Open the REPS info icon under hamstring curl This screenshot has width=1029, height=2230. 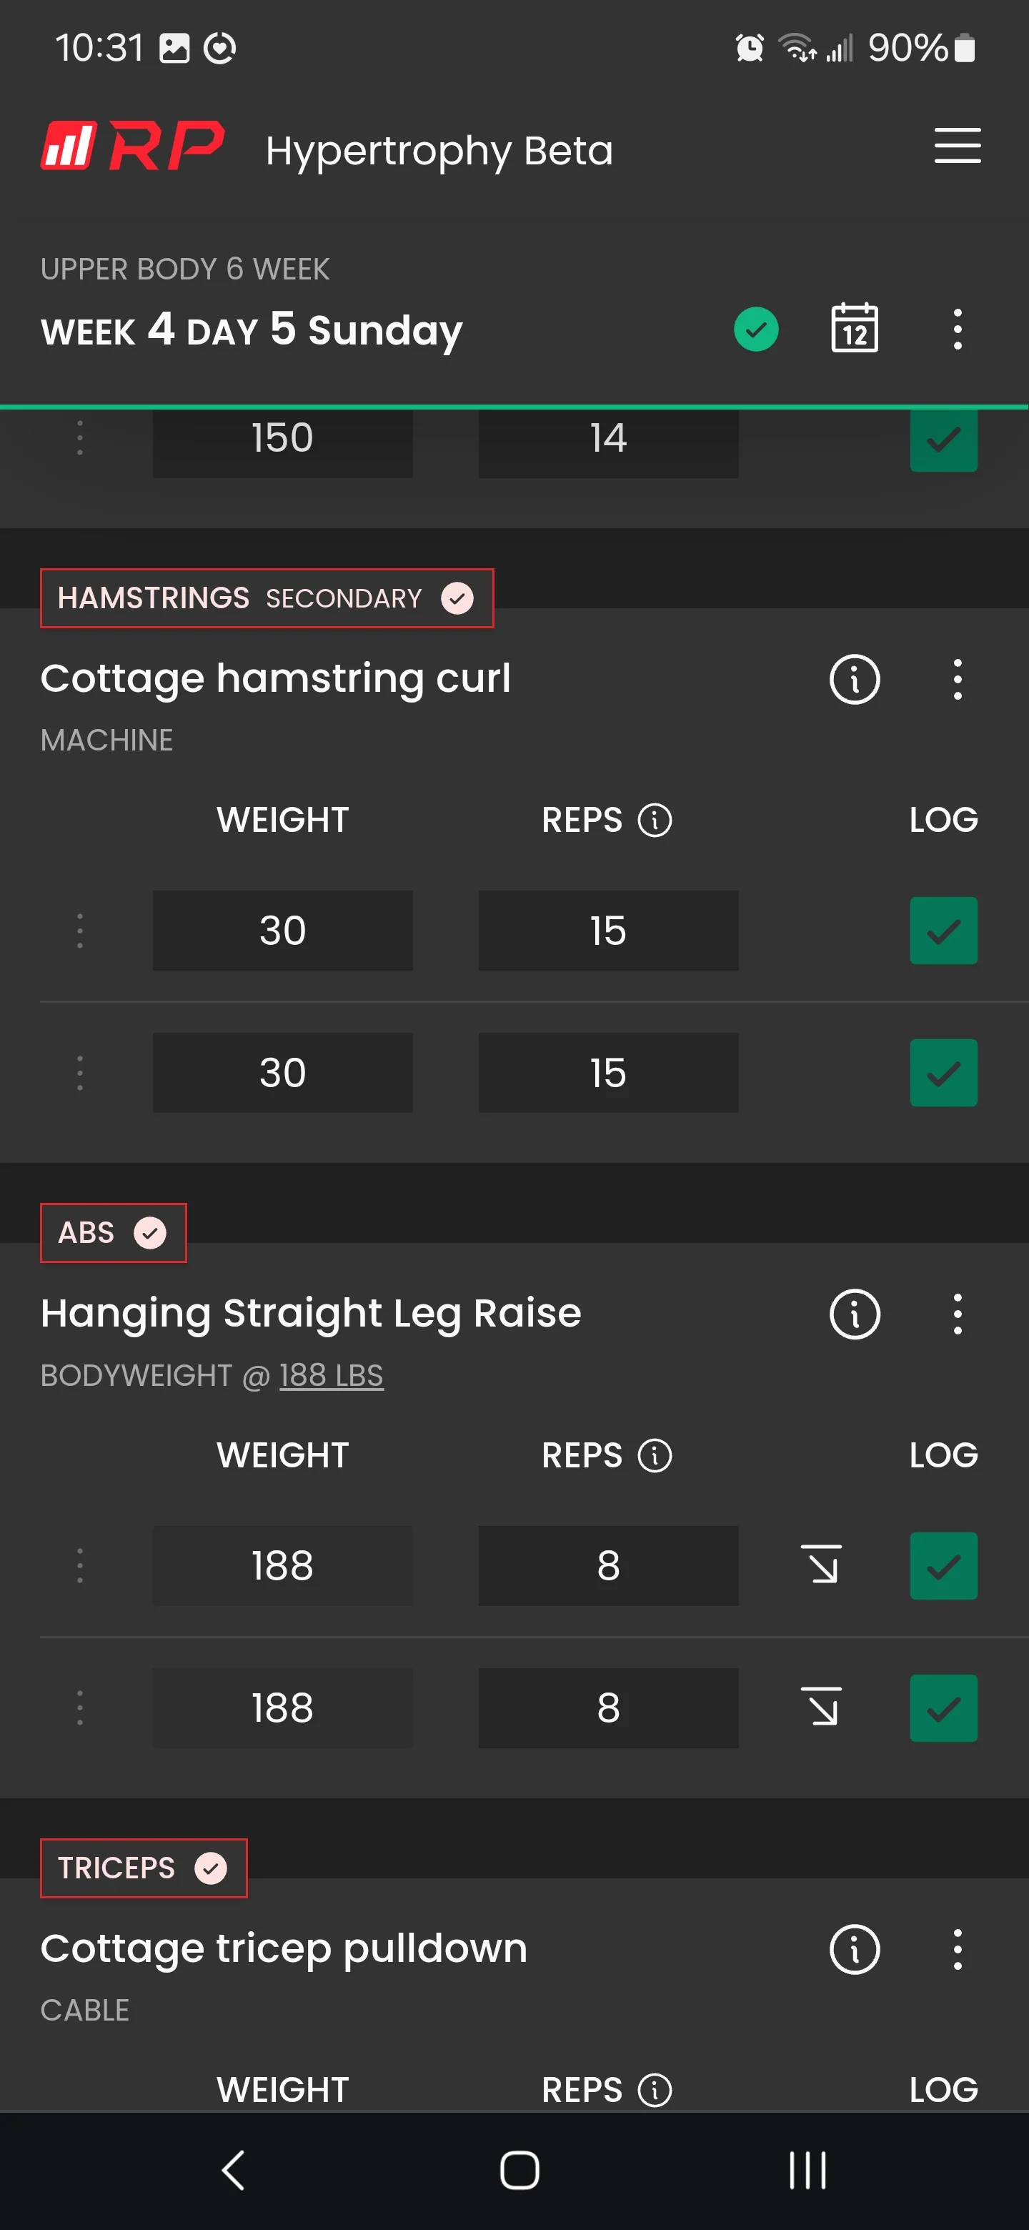click(x=655, y=820)
